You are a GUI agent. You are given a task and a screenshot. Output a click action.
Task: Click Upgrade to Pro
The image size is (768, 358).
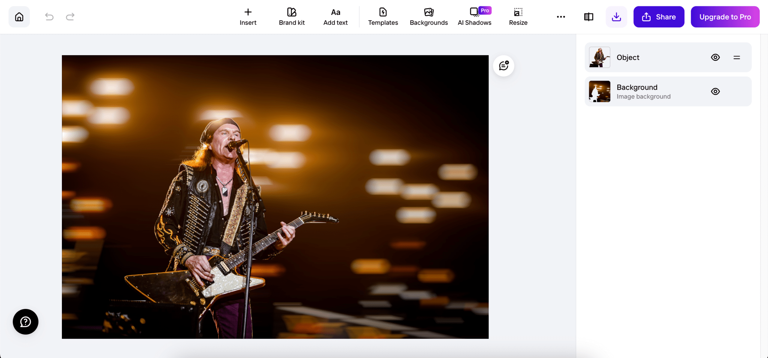725,16
